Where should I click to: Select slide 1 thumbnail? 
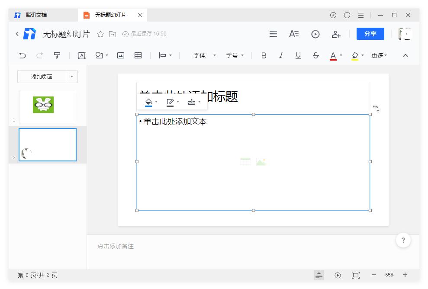pyautogui.click(x=48, y=107)
